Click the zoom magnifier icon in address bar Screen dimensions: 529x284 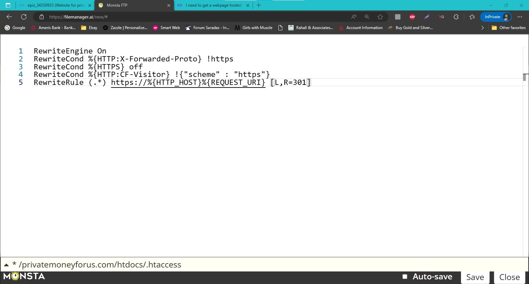click(x=367, y=17)
